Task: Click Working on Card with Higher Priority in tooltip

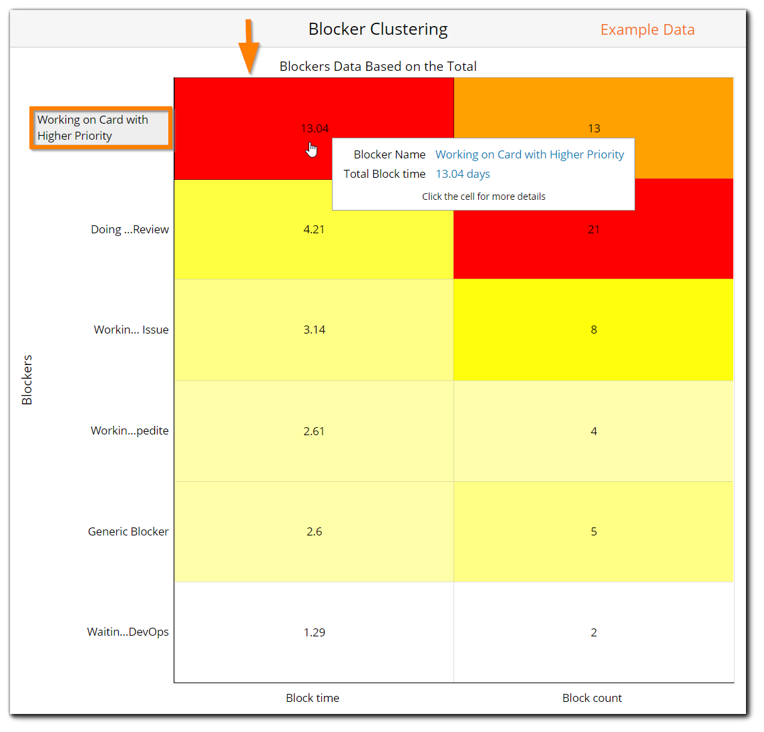Action: tap(530, 154)
